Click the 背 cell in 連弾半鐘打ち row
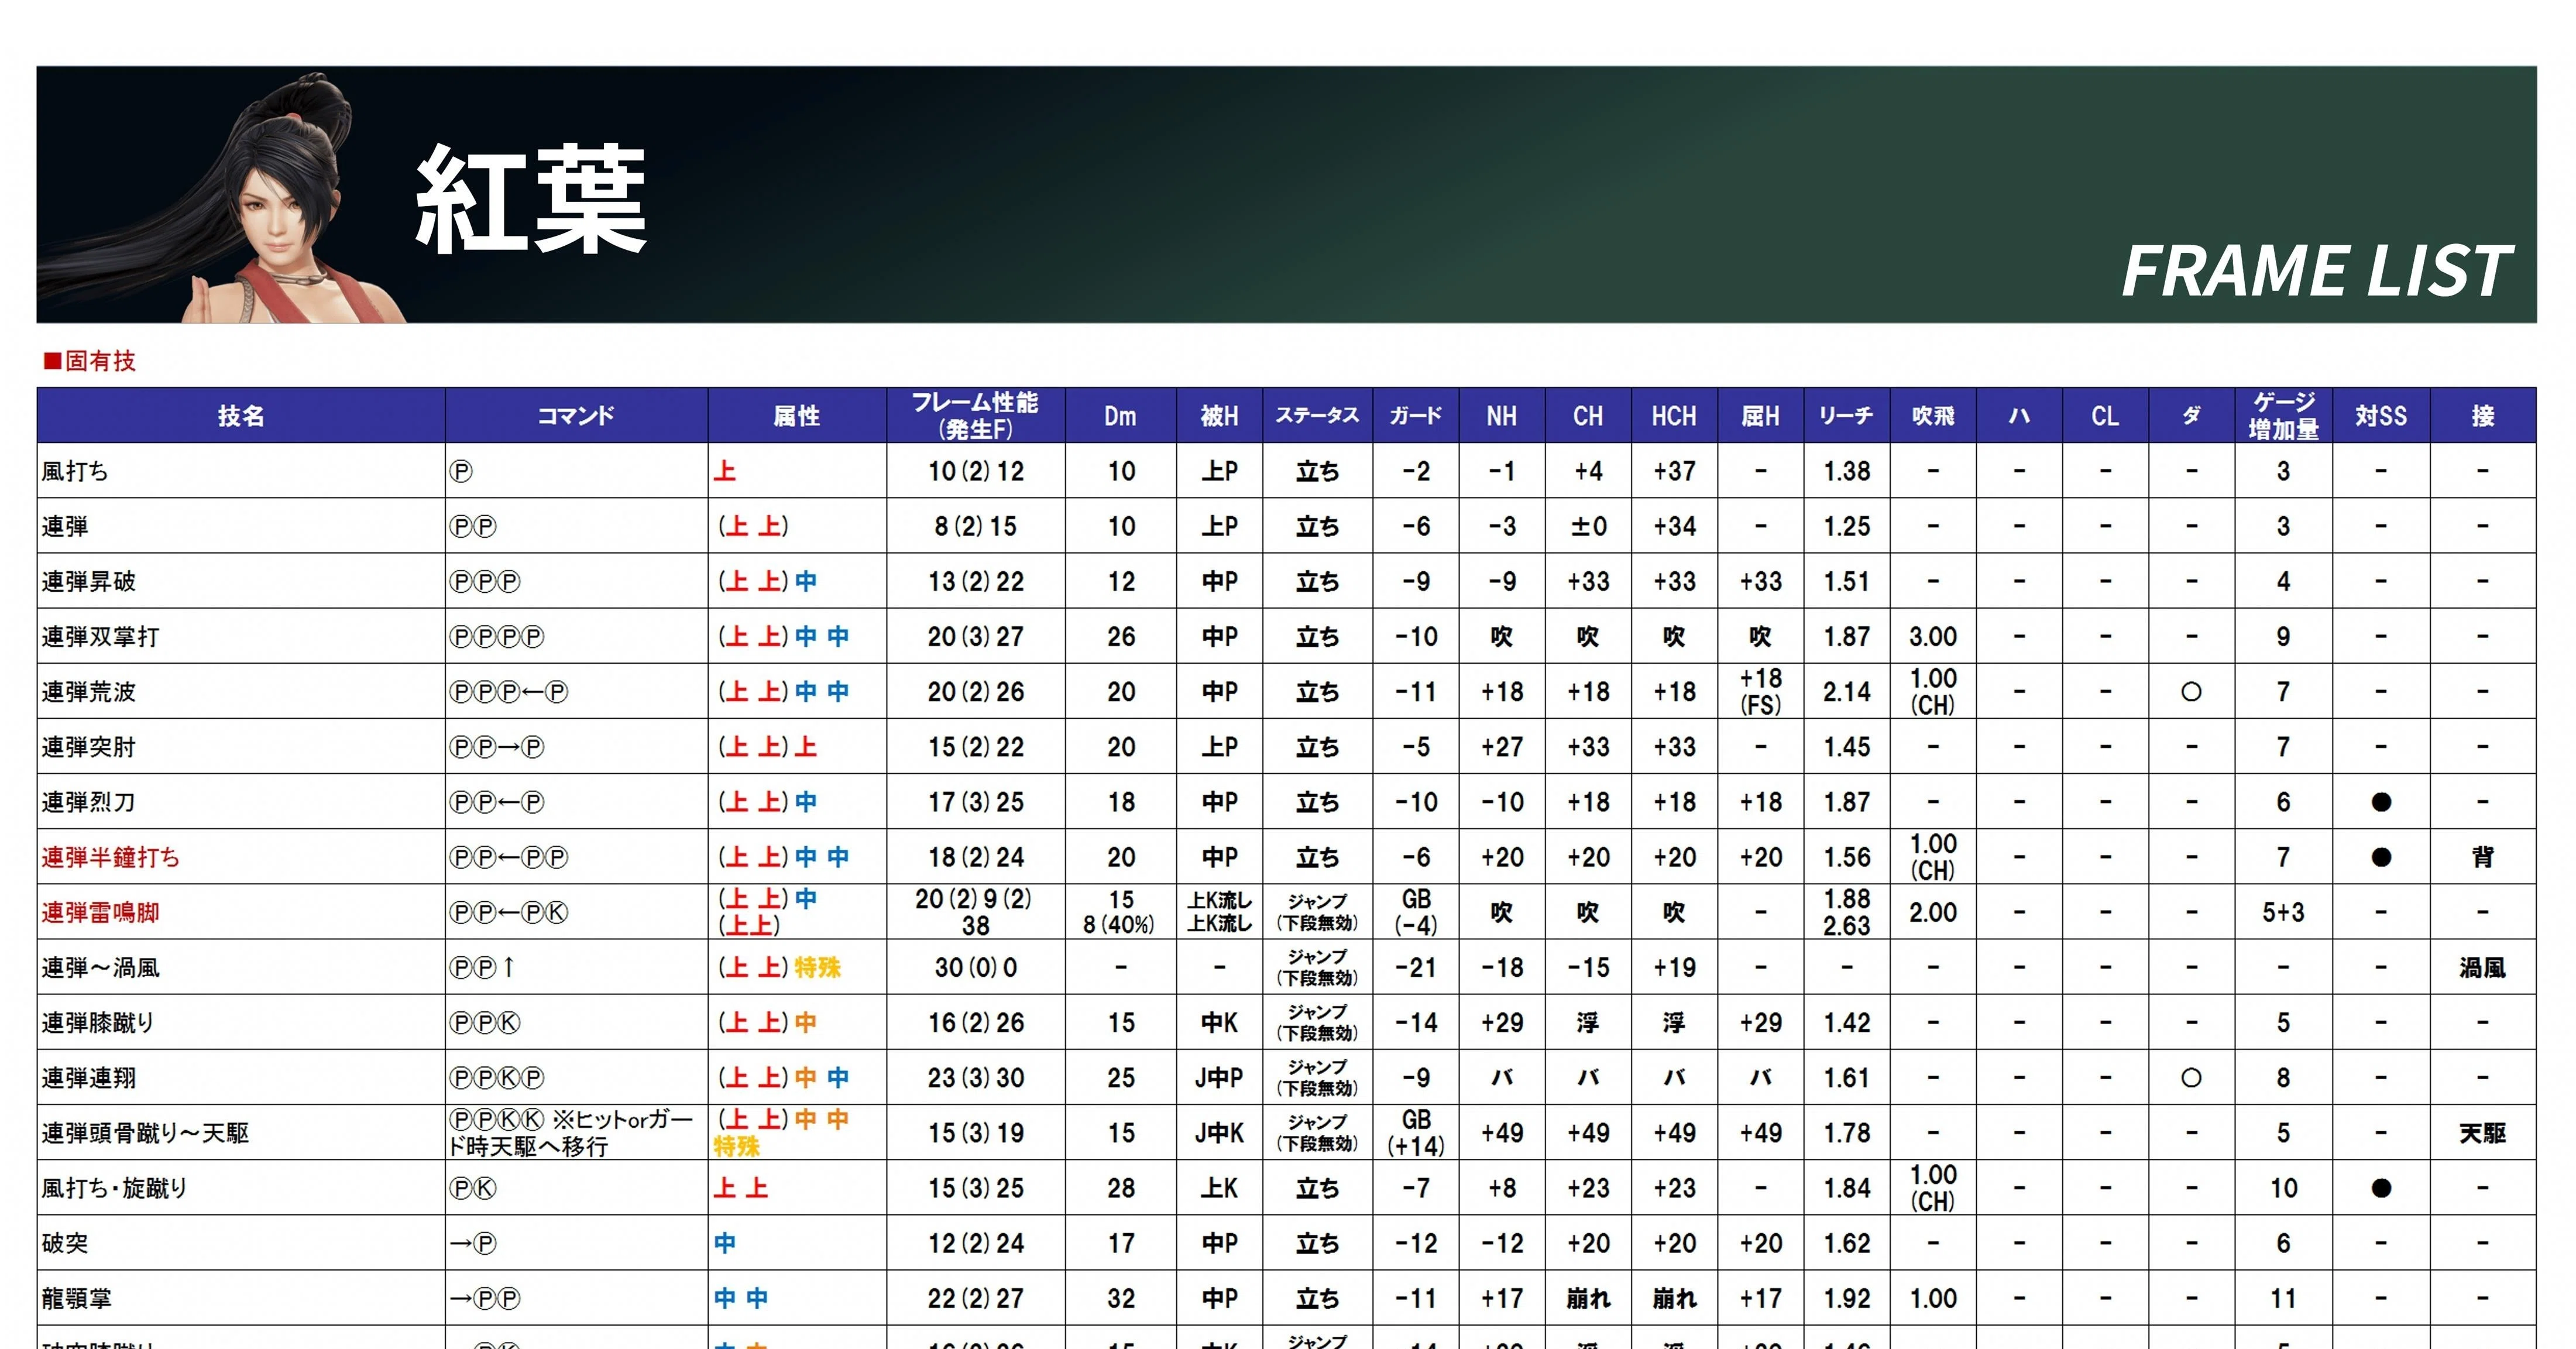The height and width of the screenshot is (1349, 2576). [2482, 857]
